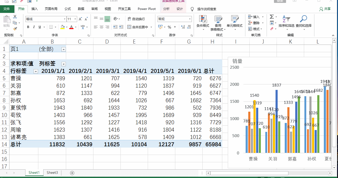Image resolution: width=338 pixels, height=178 pixels.
Task: Click the 删除 cells delete button
Action: point(254,23)
